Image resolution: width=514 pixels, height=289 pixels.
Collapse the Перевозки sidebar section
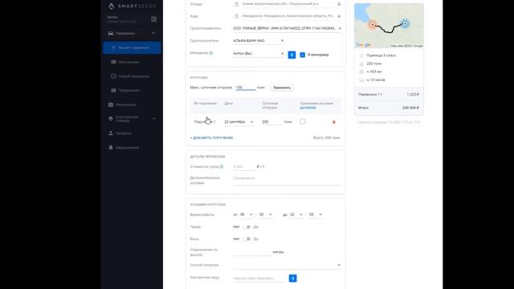tap(153, 34)
